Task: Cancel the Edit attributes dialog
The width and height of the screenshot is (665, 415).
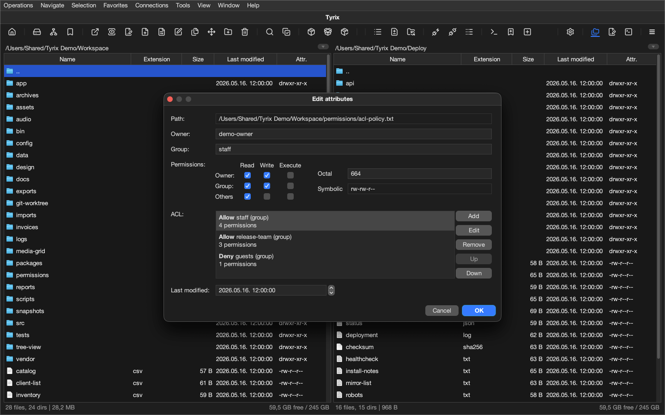Action: 442,311
